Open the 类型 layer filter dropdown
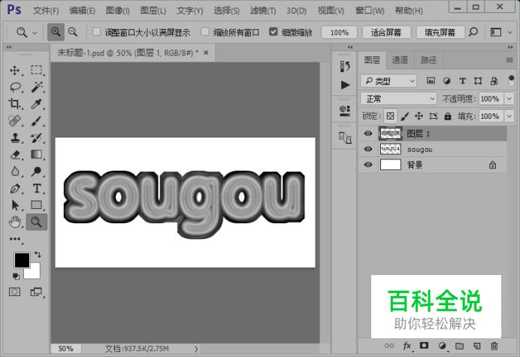This screenshot has height=357, width=520. [x=388, y=80]
